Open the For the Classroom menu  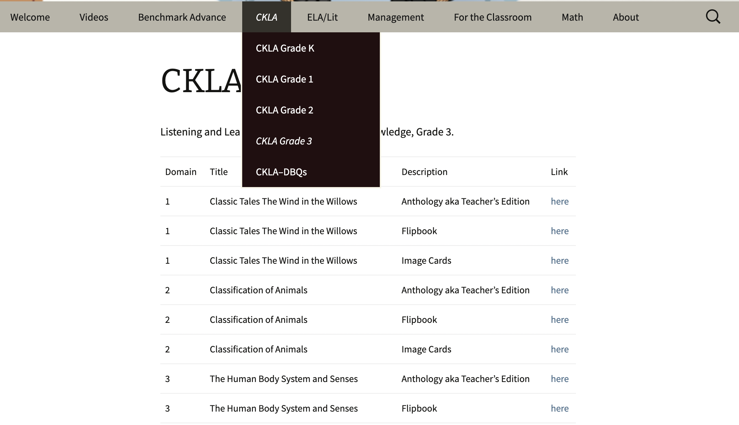coord(493,17)
